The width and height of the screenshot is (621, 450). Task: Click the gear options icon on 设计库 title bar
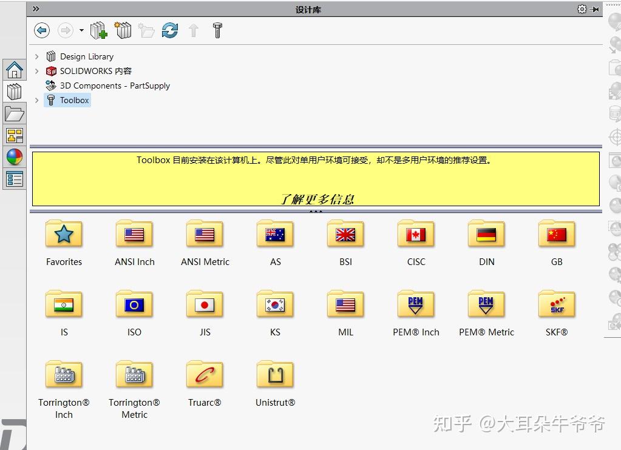coord(581,8)
